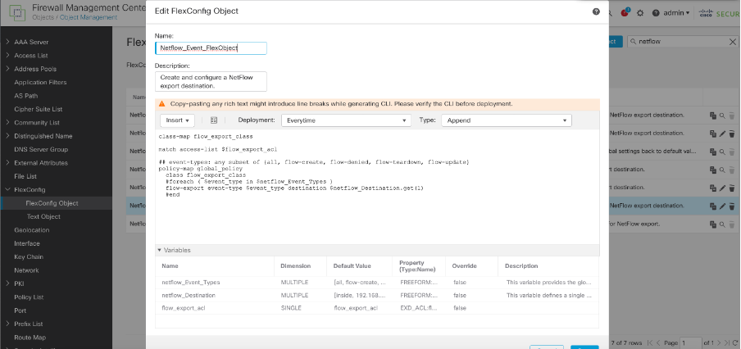Expand Community List in the sidebar
Screen dimensions: 741x349
coord(8,123)
